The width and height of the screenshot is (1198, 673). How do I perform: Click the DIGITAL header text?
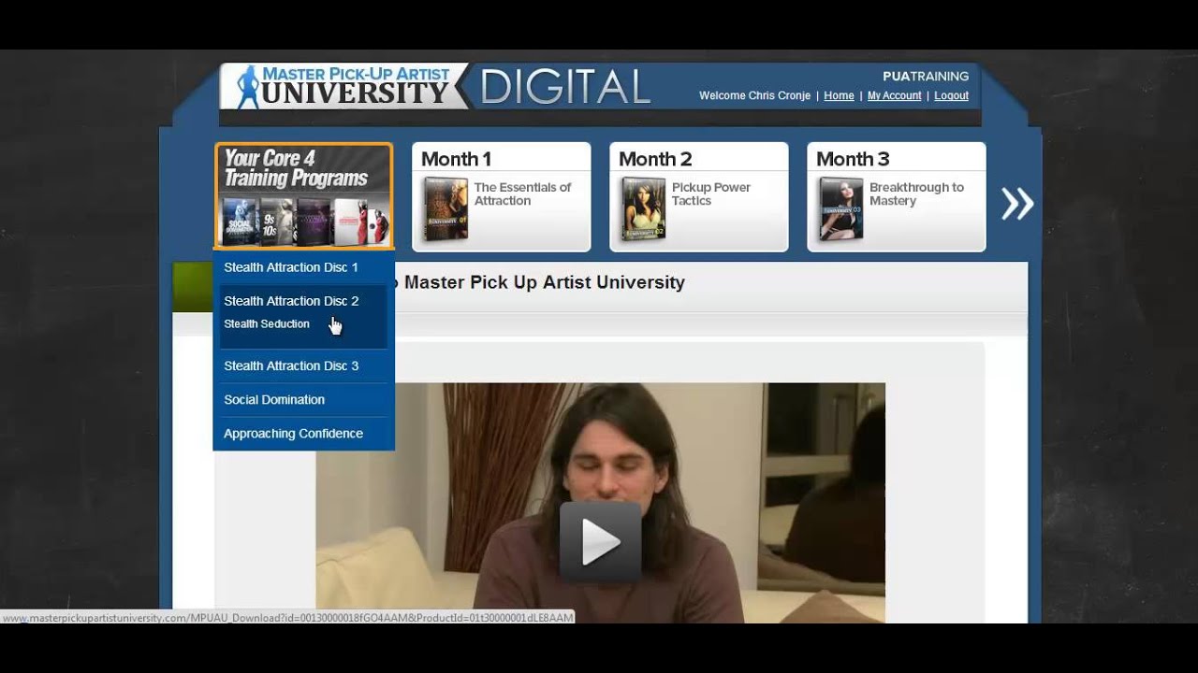pyautogui.click(x=565, y=87)
